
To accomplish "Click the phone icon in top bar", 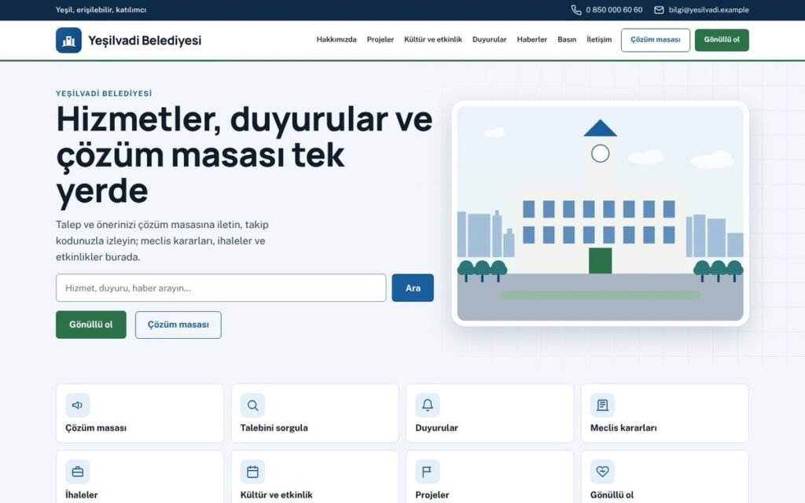I will pos(576,9).
